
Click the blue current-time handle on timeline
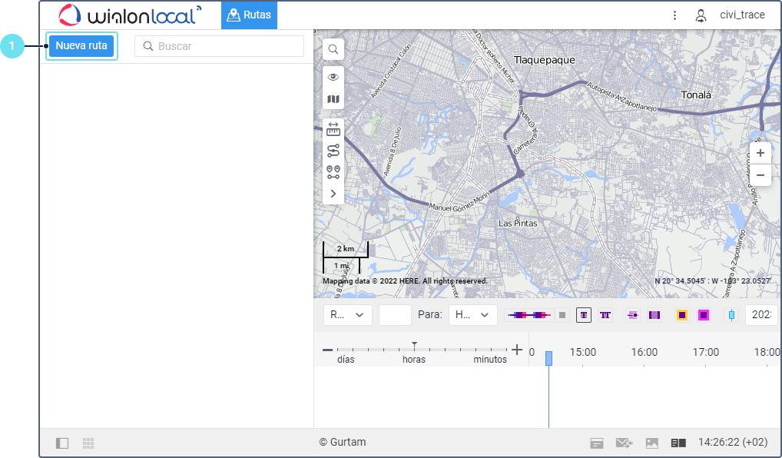(548, 358)
